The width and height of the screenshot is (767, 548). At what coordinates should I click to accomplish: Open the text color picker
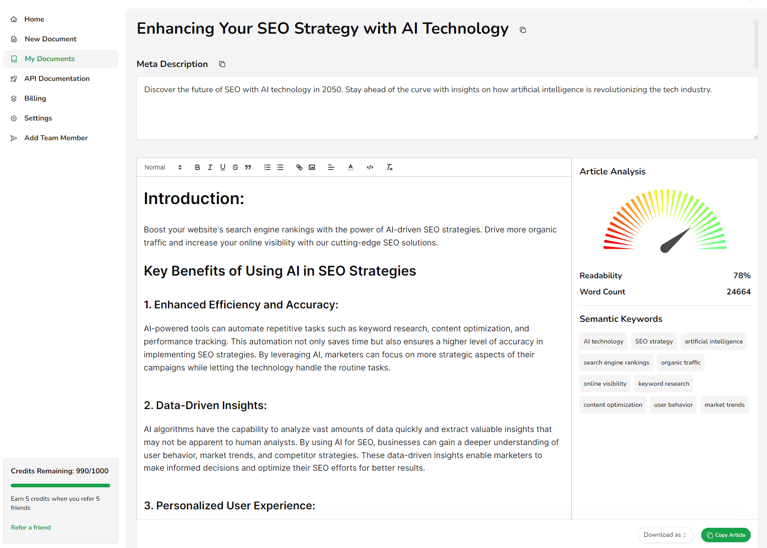pyautogui.click(x=350, y=167)
